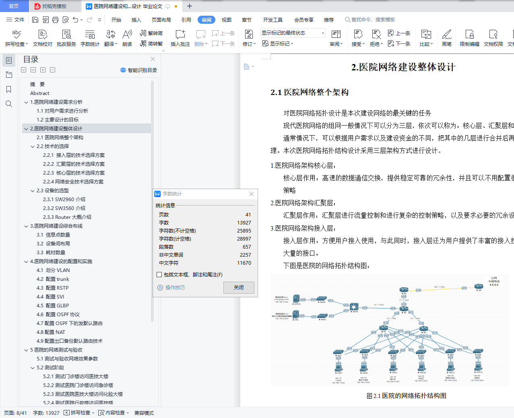The width and height of the screenshot is (514, 418).
Task: Switch to the 页面布局 ribbon tab
Action: [161, 20]
